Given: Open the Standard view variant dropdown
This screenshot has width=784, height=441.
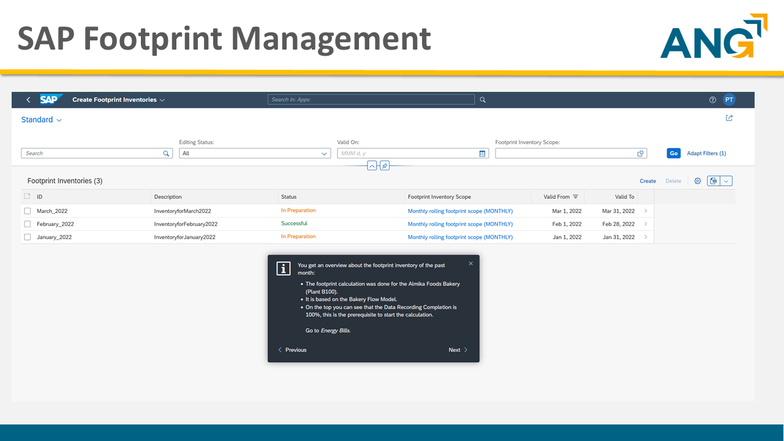Looking at the screenshot, I should click(x=42, y=120).
